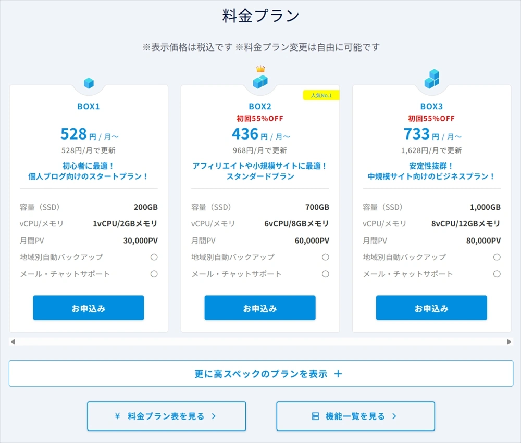Click the crown icon above the BOX2 plan
Viewport: 521px width, 443px height.
click(260, 69)
